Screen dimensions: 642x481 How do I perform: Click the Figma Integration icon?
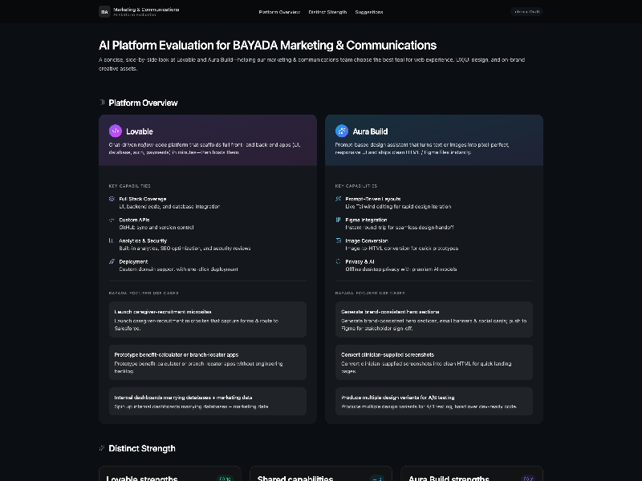pyautogui.click(x=338, y=220)
